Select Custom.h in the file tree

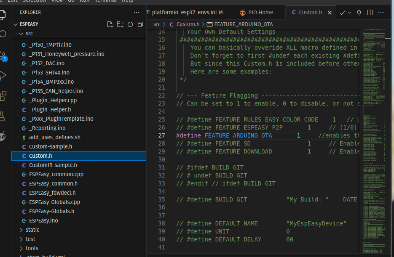pos(79,156)
